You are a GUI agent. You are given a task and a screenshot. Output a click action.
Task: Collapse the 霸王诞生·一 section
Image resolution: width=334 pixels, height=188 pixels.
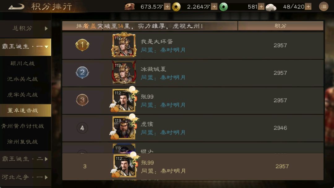point(26,46)
